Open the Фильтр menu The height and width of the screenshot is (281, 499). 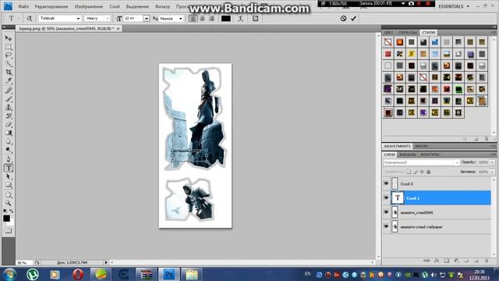[162, 6]
